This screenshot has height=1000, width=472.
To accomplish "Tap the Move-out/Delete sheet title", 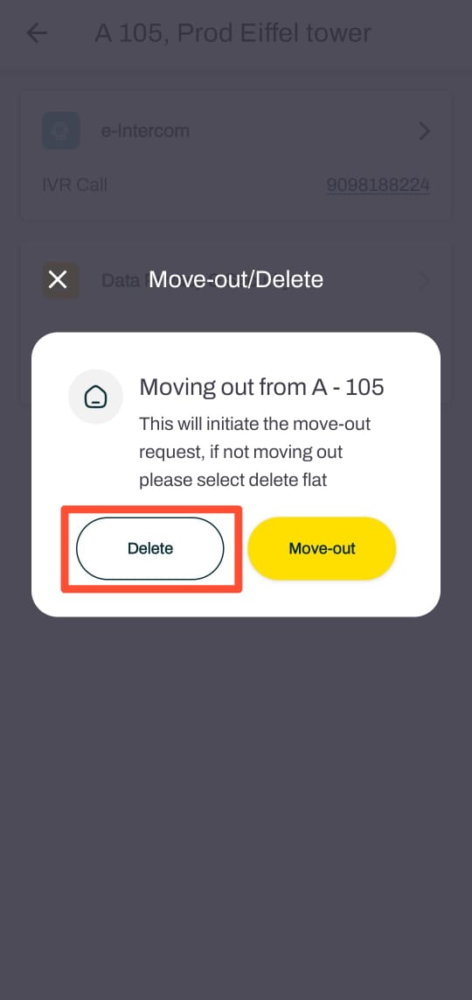I will pyautogui.click(x=236, y=279).
